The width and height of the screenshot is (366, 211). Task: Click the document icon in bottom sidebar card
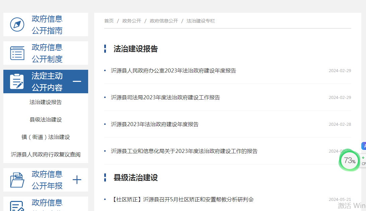click(x=17, y=206)
